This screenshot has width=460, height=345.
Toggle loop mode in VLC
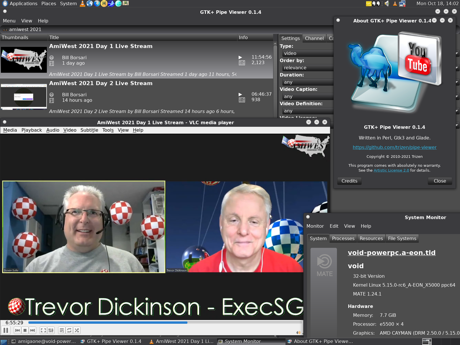[69, 330]
